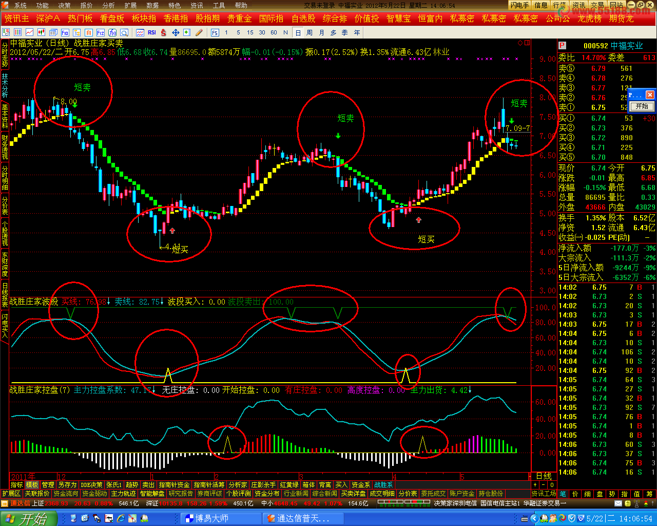Open the 功能 menu
The width and height of the screenshot is (657, 526).
[x=42, y=5]
